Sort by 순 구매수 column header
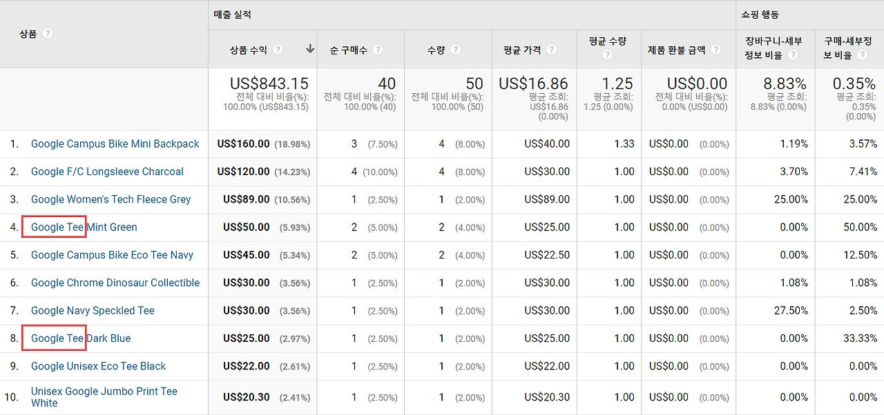The height and width of the screenshot is (415, 884). point(349,50)
